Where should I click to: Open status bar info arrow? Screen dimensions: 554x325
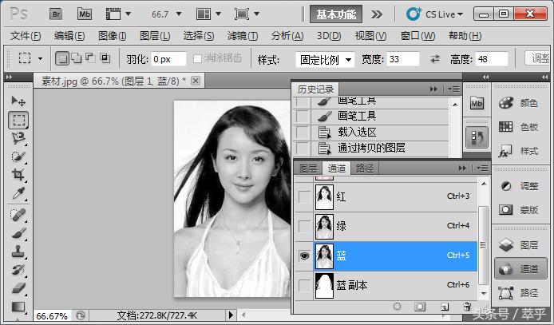(231, 315)
